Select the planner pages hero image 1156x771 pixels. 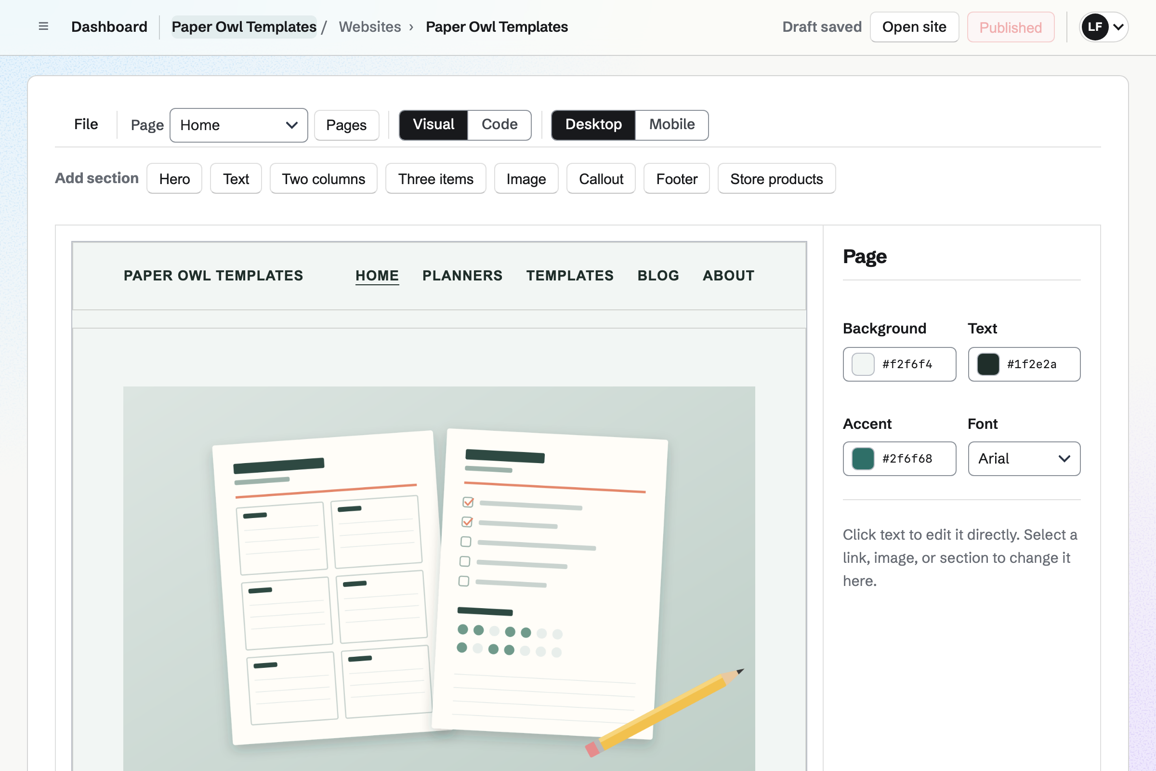tap(439, 578)
